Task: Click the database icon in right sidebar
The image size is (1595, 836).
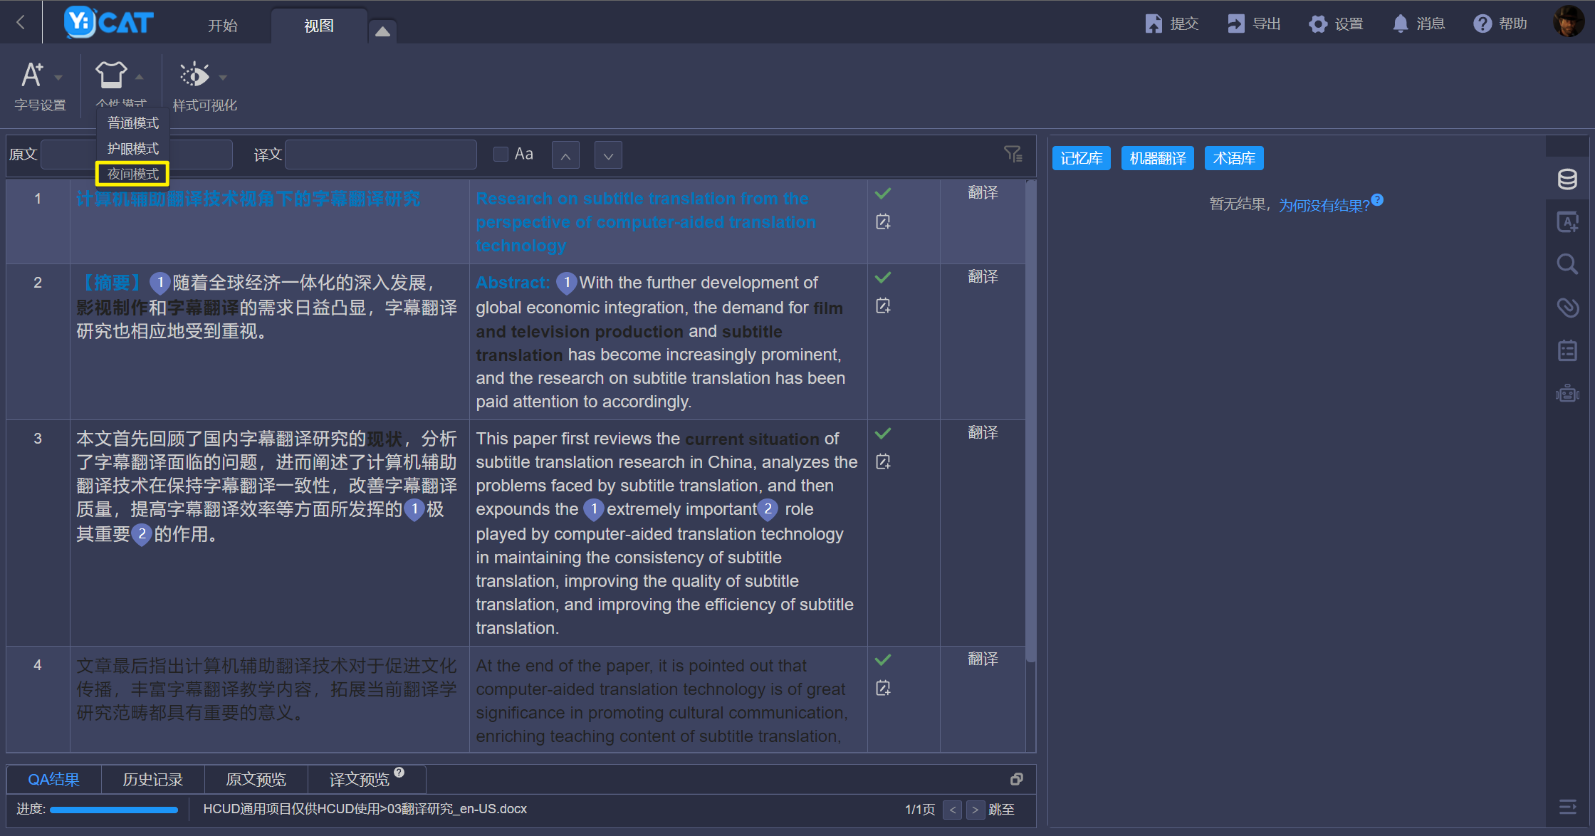Action: click(1567, 179)
